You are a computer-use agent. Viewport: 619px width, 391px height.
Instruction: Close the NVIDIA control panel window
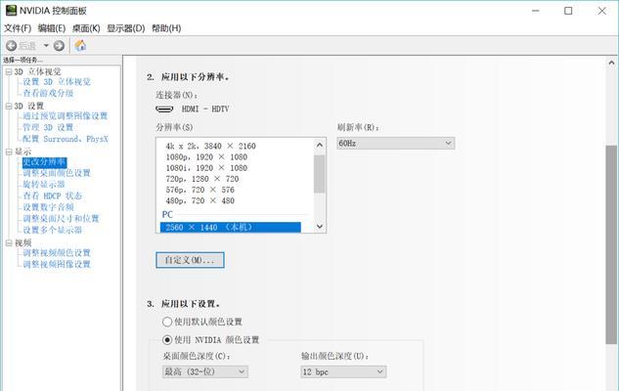tap(601, 11)
